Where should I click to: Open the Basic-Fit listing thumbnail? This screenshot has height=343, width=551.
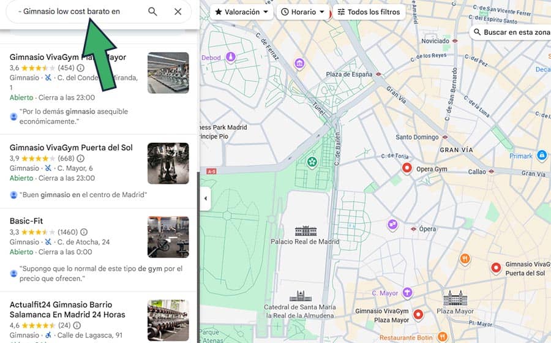[168, 237]
